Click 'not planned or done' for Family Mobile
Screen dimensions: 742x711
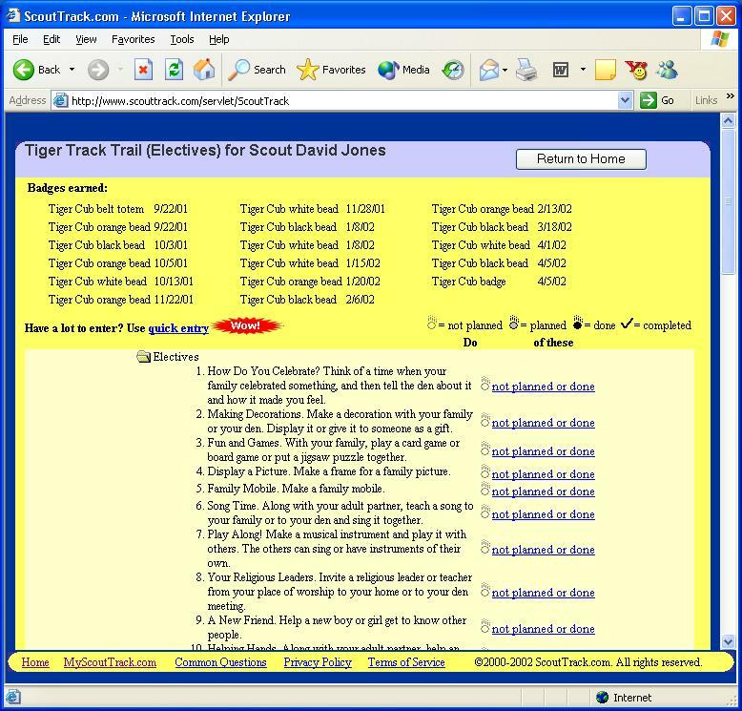[x=544, y=491]
